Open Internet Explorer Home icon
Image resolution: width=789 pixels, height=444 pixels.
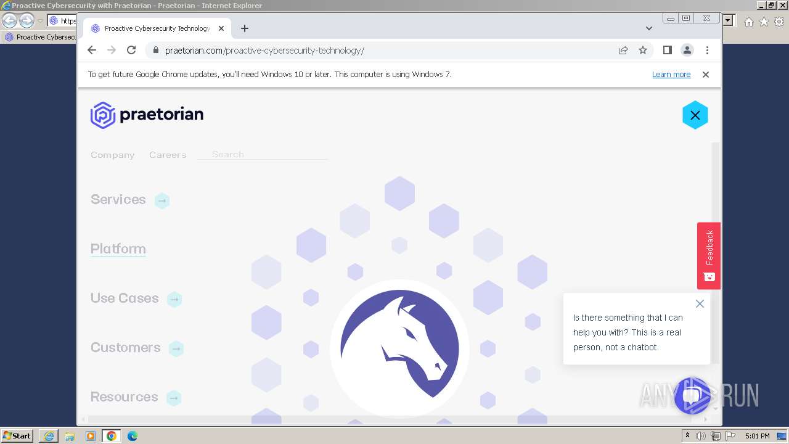coord(748,22)
